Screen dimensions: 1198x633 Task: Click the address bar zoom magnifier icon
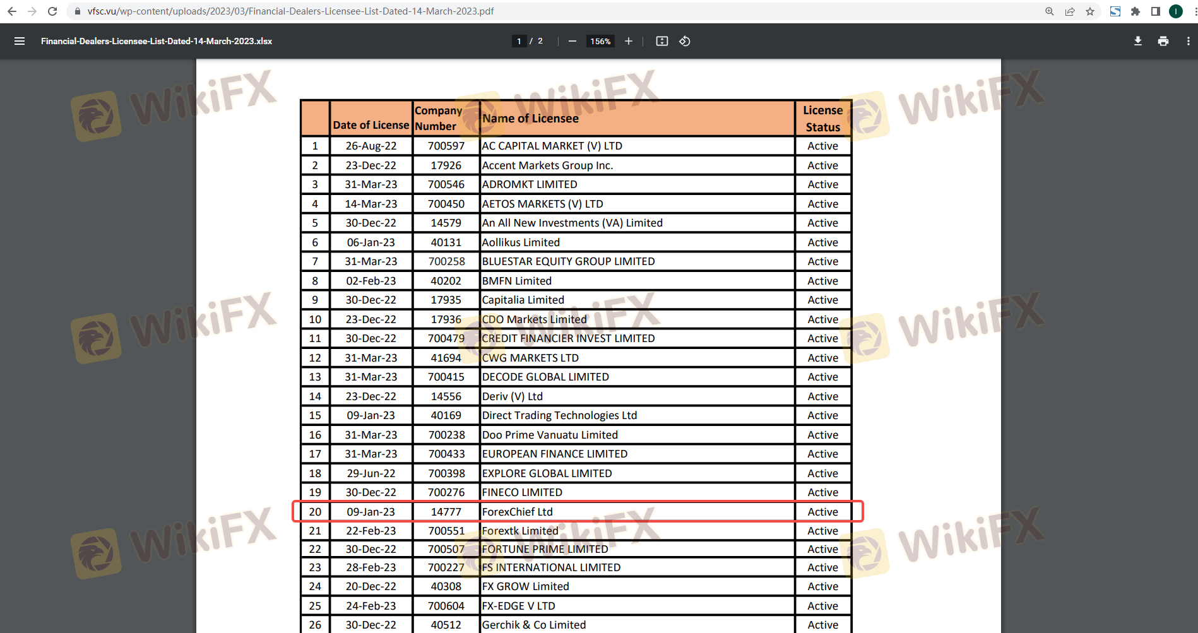point(1050,11)
